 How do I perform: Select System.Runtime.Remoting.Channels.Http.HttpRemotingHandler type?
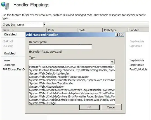pyautogui.click(x=72, y=70)
